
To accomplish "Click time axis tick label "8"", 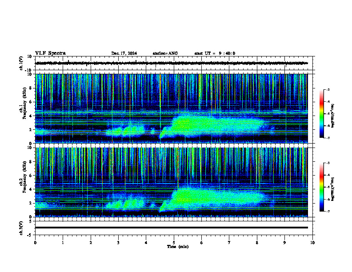I will point(257,243).
